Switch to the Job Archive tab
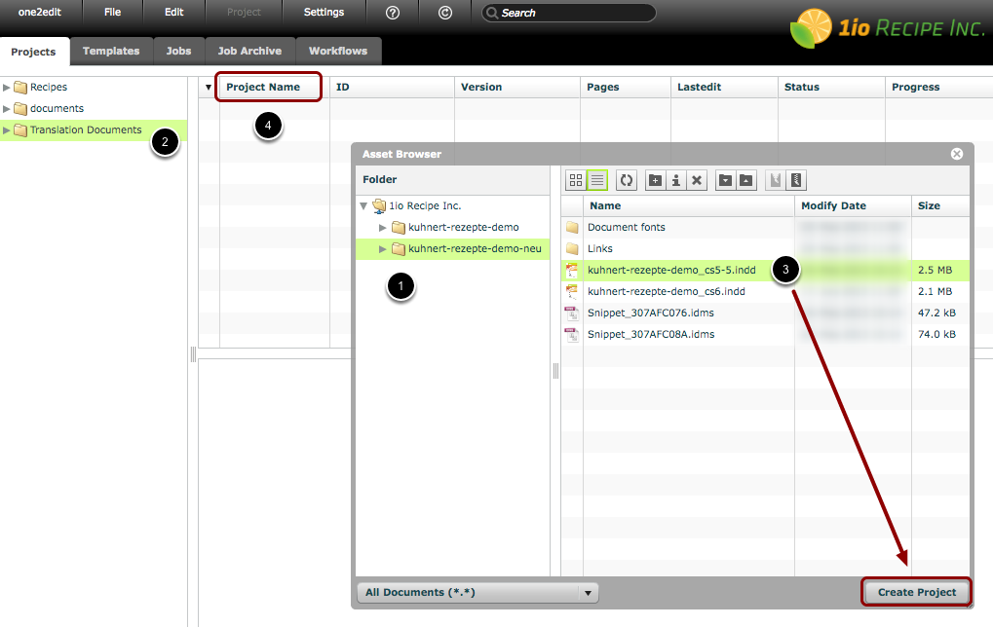Screen dimensions: 993x627 (x=249, y=51)
